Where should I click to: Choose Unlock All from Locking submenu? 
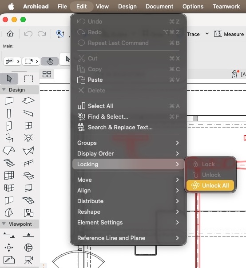pyautogui.click(x=210, y=185)
